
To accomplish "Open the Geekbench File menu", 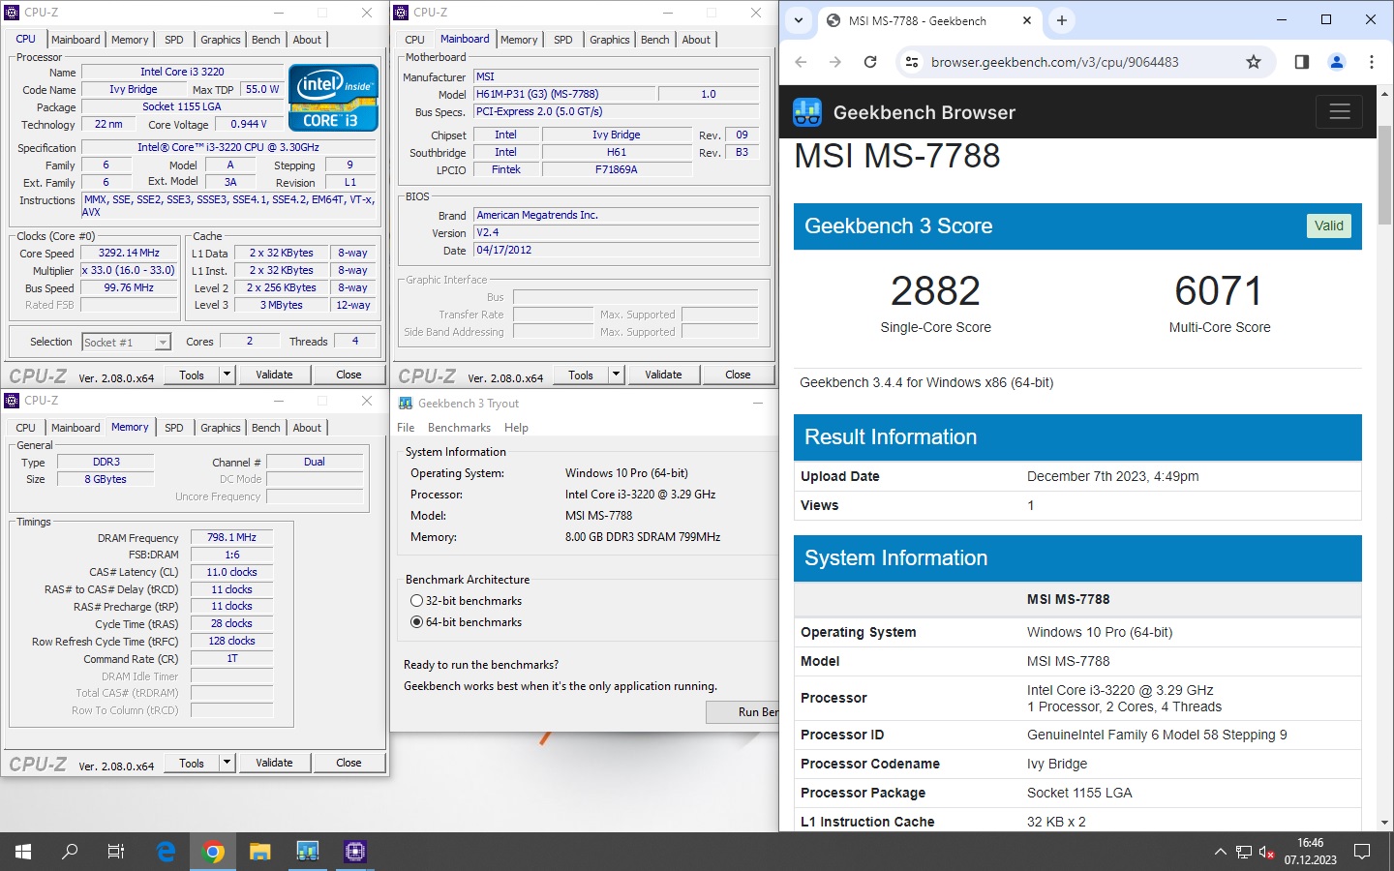I will (406, 428).
